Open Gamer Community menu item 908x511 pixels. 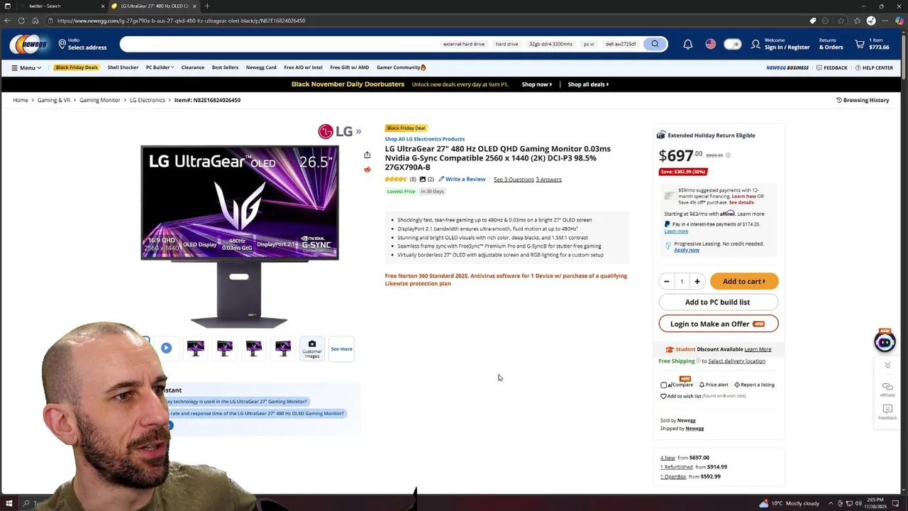click(x=401, y=67)
